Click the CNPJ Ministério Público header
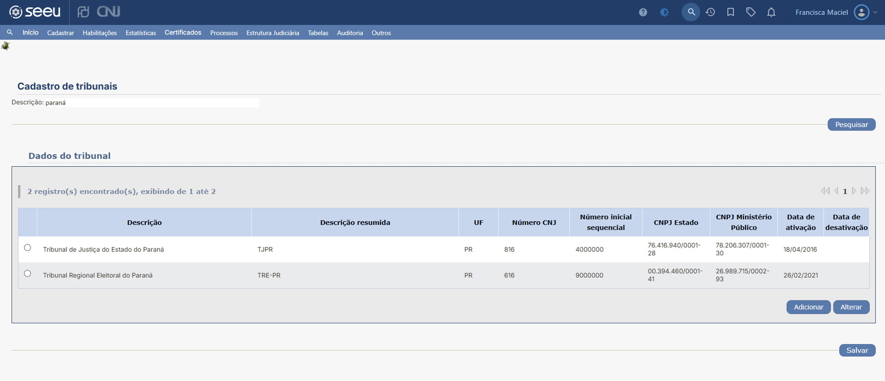The height and width of the screenshot is (381, 885). (x=743, y=222)
